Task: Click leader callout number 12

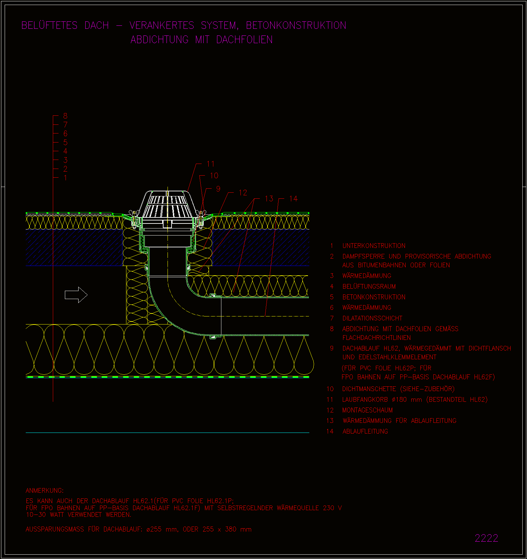Action: [243, 193]
